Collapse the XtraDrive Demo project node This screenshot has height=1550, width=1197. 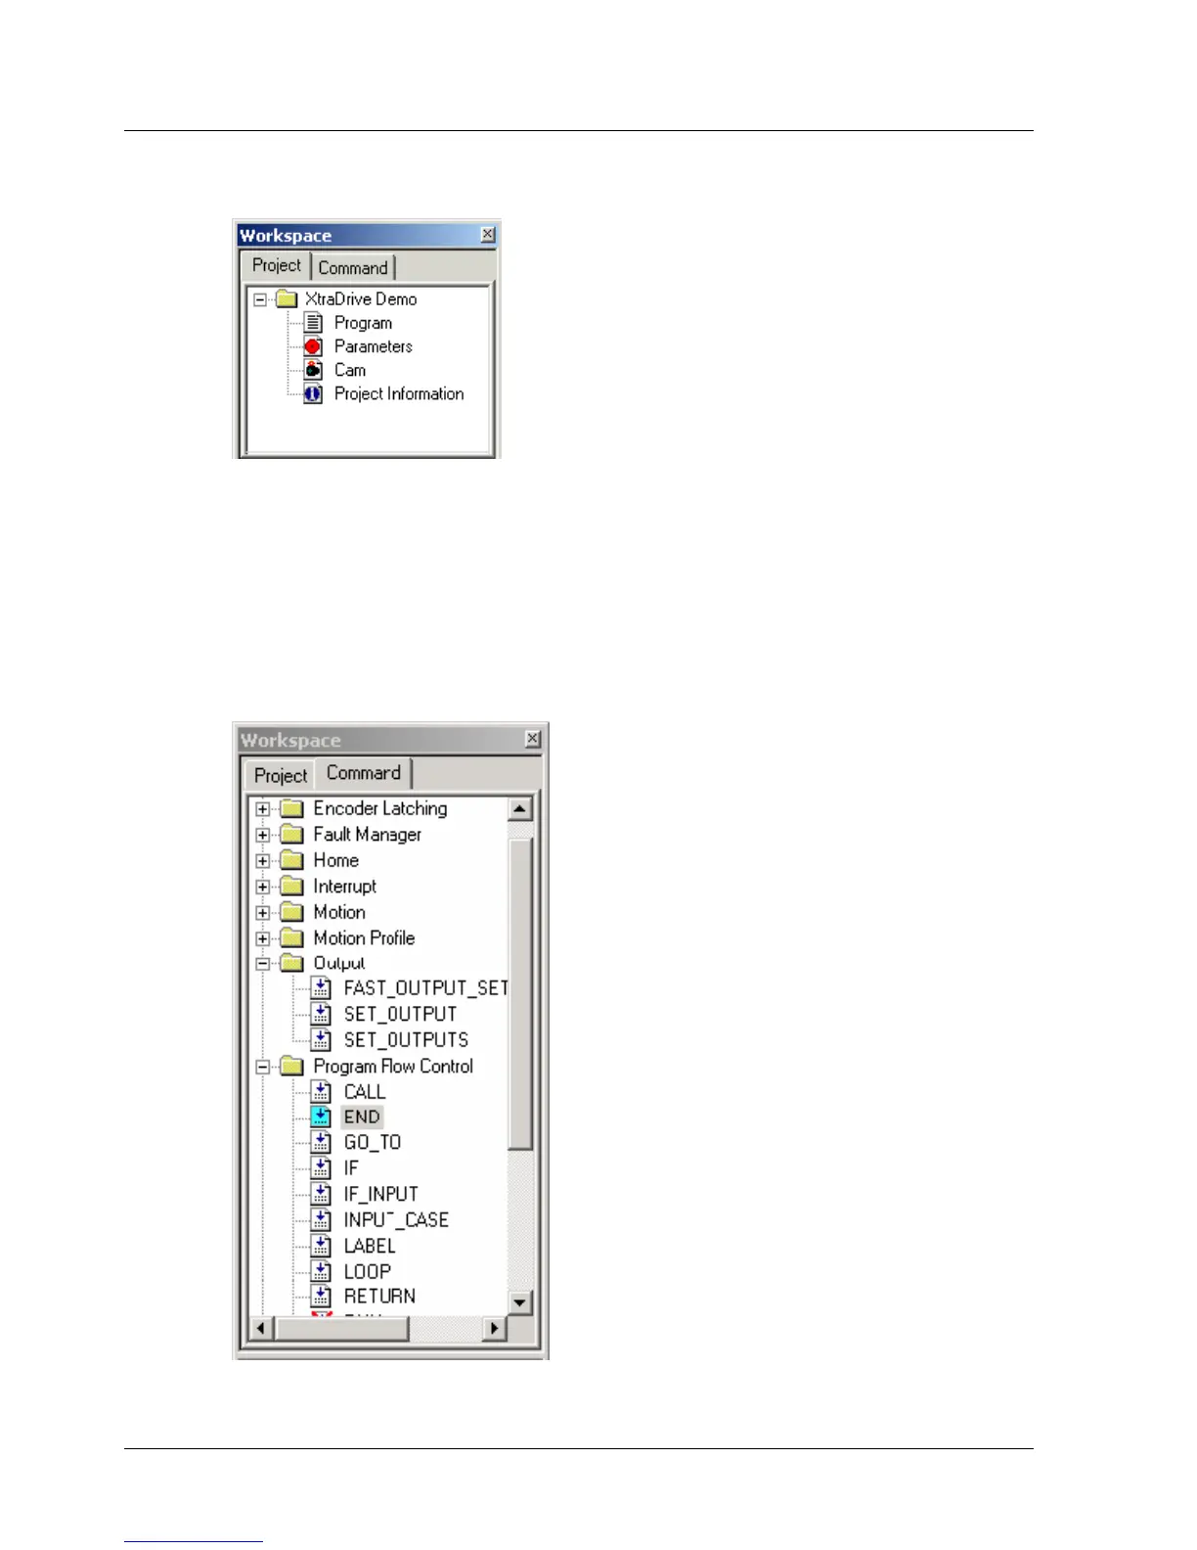pyautogui.click(x=260, y=299)
